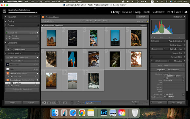This screenshot has height=119, width=190.
Task: Click the Library Filter lock icon
Action: pyautogui.click(x=147, y=21)
